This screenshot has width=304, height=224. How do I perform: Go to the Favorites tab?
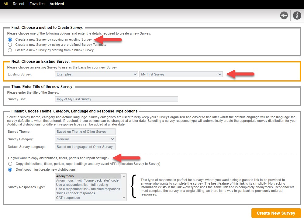(37, 4)
